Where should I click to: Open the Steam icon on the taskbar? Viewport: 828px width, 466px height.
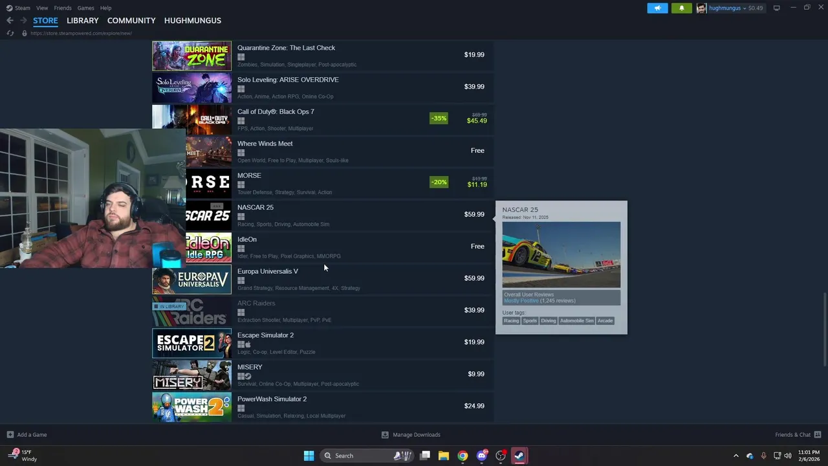coord(519,456)
